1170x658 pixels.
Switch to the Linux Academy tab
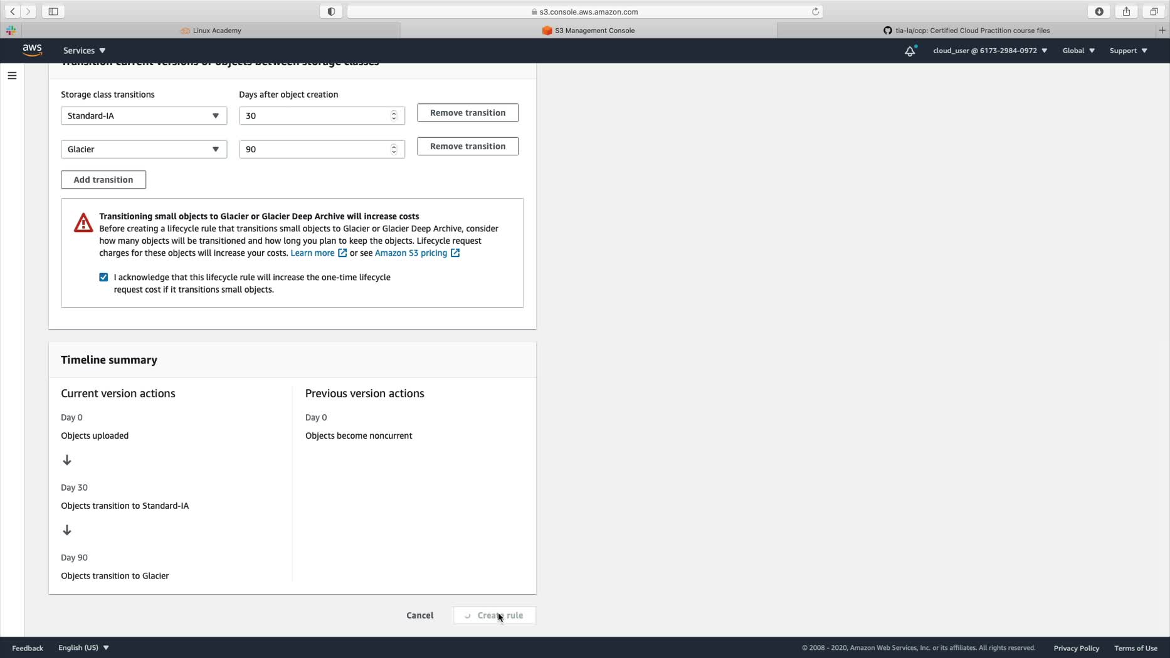211,30
